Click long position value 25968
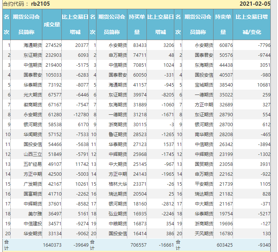The height and width of the screenshot is (252, 278). [x=140, y=154]
